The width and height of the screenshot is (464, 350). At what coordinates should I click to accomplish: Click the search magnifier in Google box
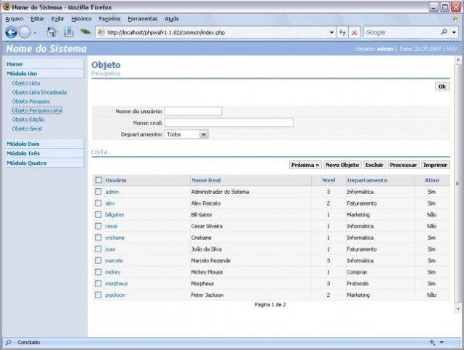444,32
